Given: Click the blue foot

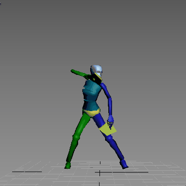Looking at the screenshot, I should click(x=124, y=164).
